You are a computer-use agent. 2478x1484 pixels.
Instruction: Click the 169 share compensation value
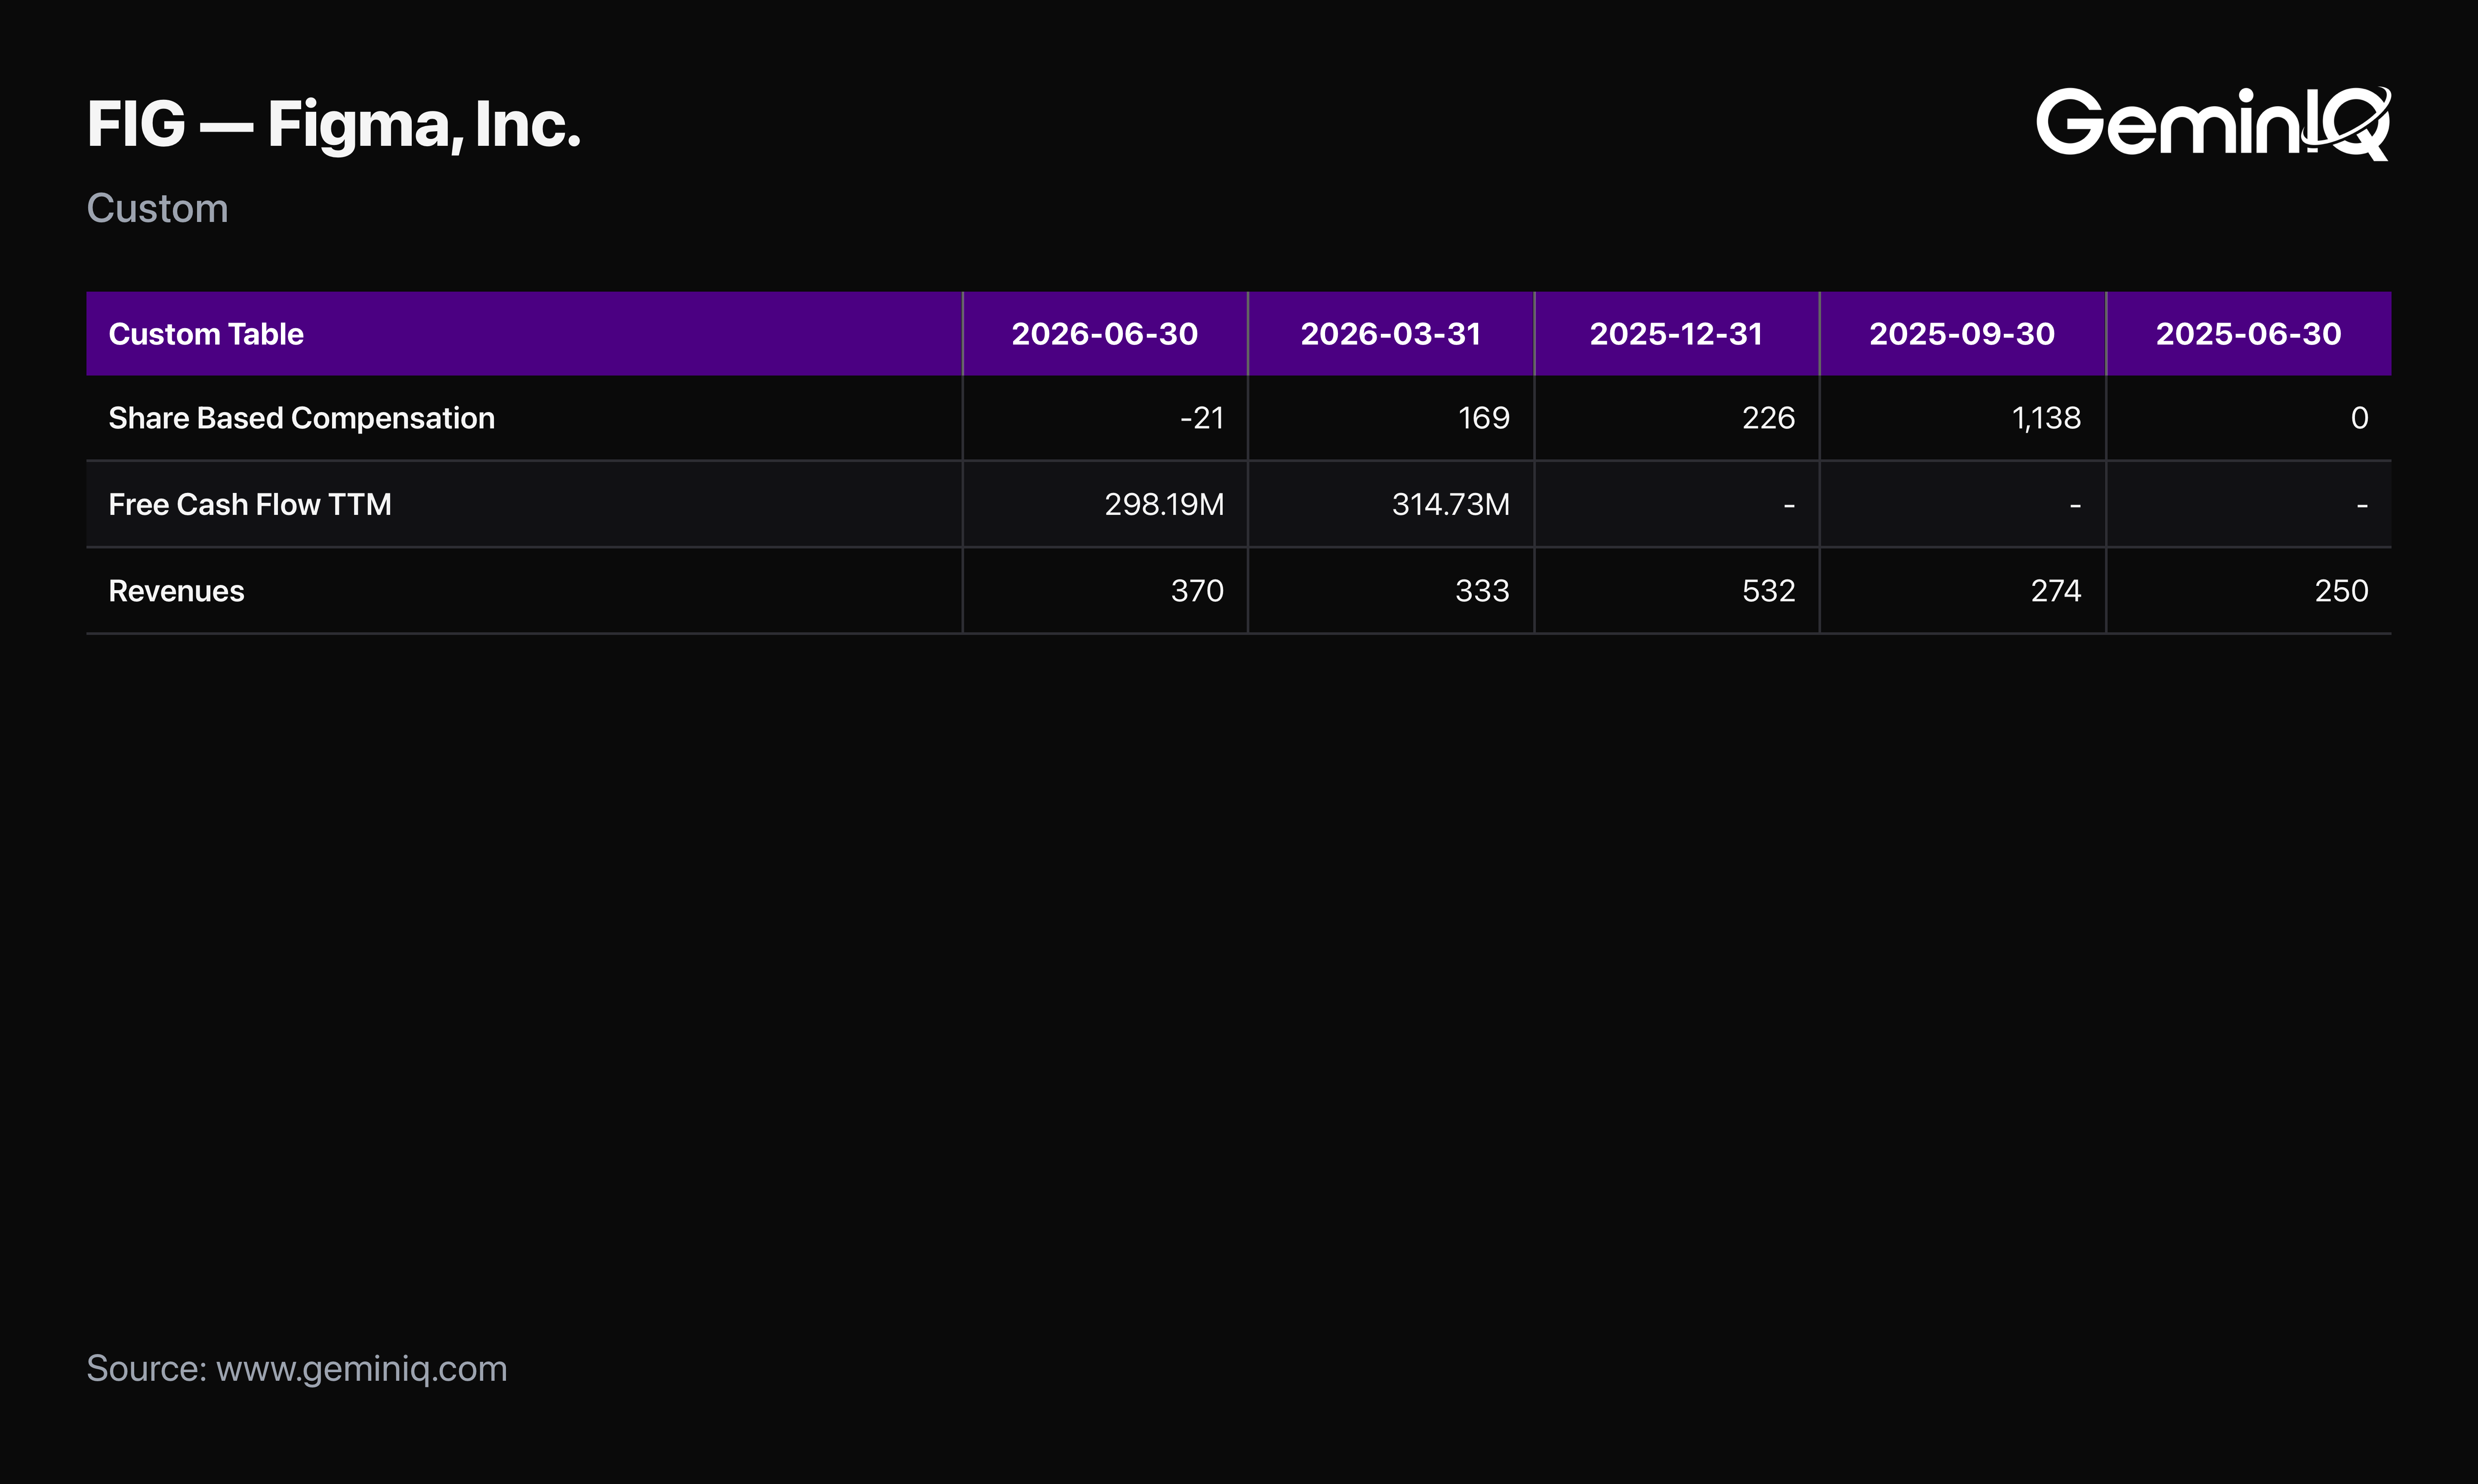(1484, 418)
